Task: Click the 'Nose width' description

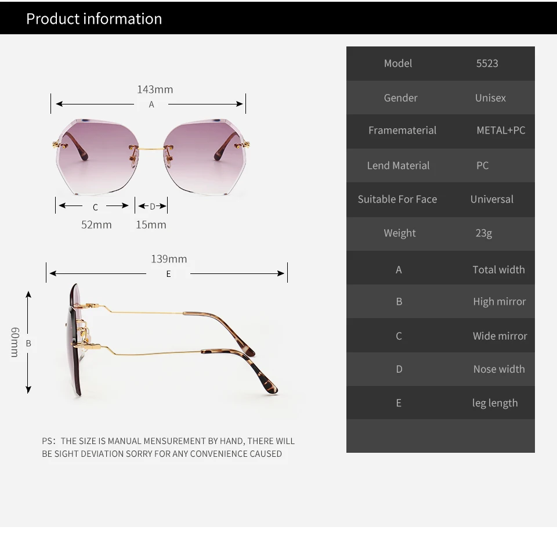Action: click(499, 369)
